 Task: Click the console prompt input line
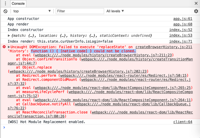point(99,127)
